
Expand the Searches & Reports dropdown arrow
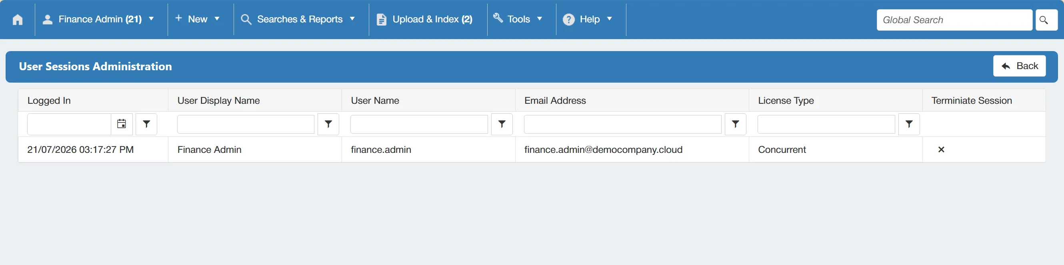click(x=352, y=19)
